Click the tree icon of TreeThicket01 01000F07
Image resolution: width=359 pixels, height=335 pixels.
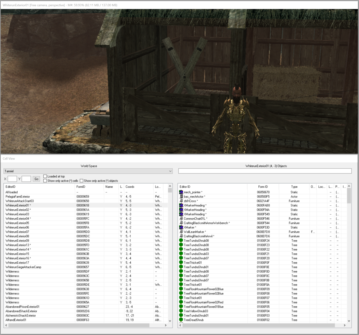tap(181, 298)
